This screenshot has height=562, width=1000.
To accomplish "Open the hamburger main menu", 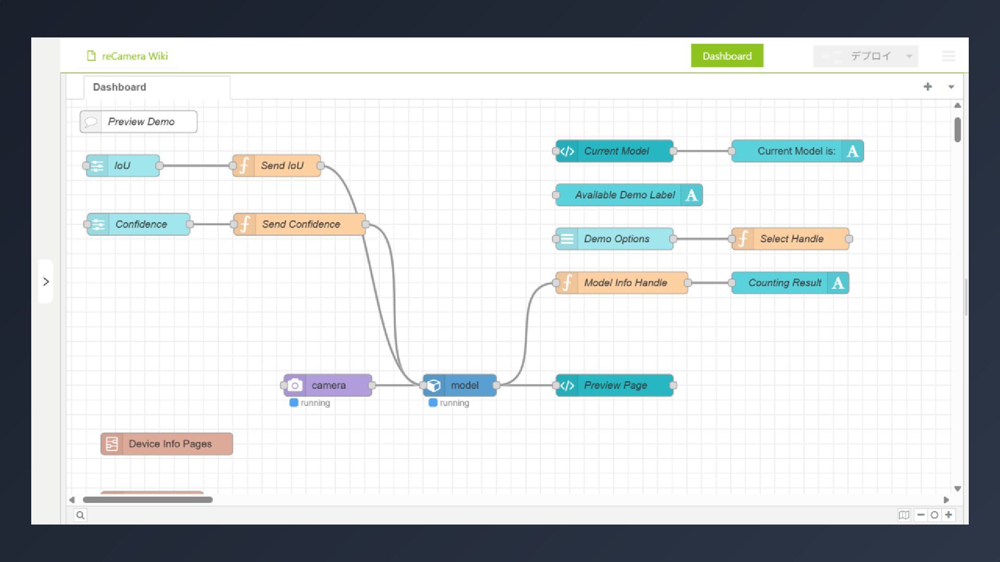I will point(948,56).
